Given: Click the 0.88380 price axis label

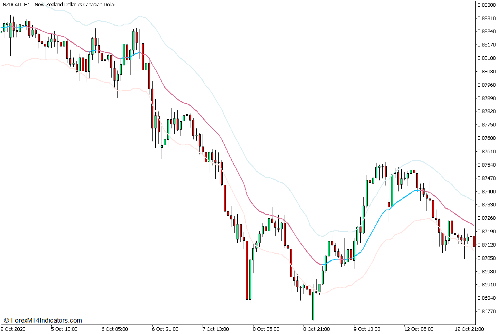Looking at the screenshot, I should pos(486,5).
